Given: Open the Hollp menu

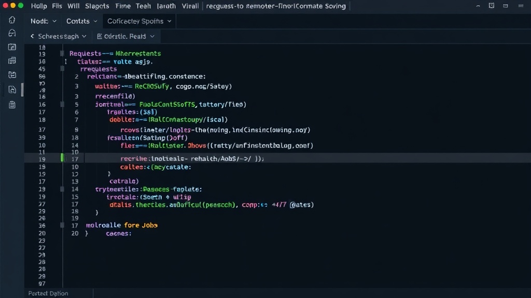Looking at the screenshot, I should (39, 6).
